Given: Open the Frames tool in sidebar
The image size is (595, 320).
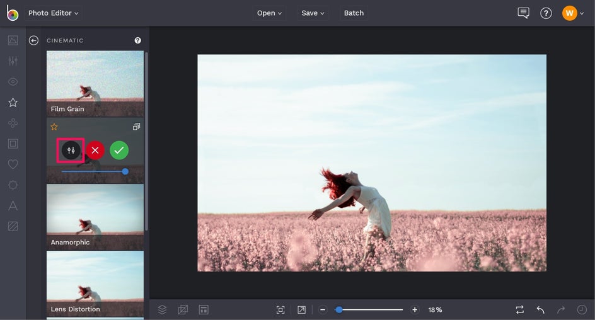Looking at the screenshot, I should pyautogui.click(x=13, y=144).
